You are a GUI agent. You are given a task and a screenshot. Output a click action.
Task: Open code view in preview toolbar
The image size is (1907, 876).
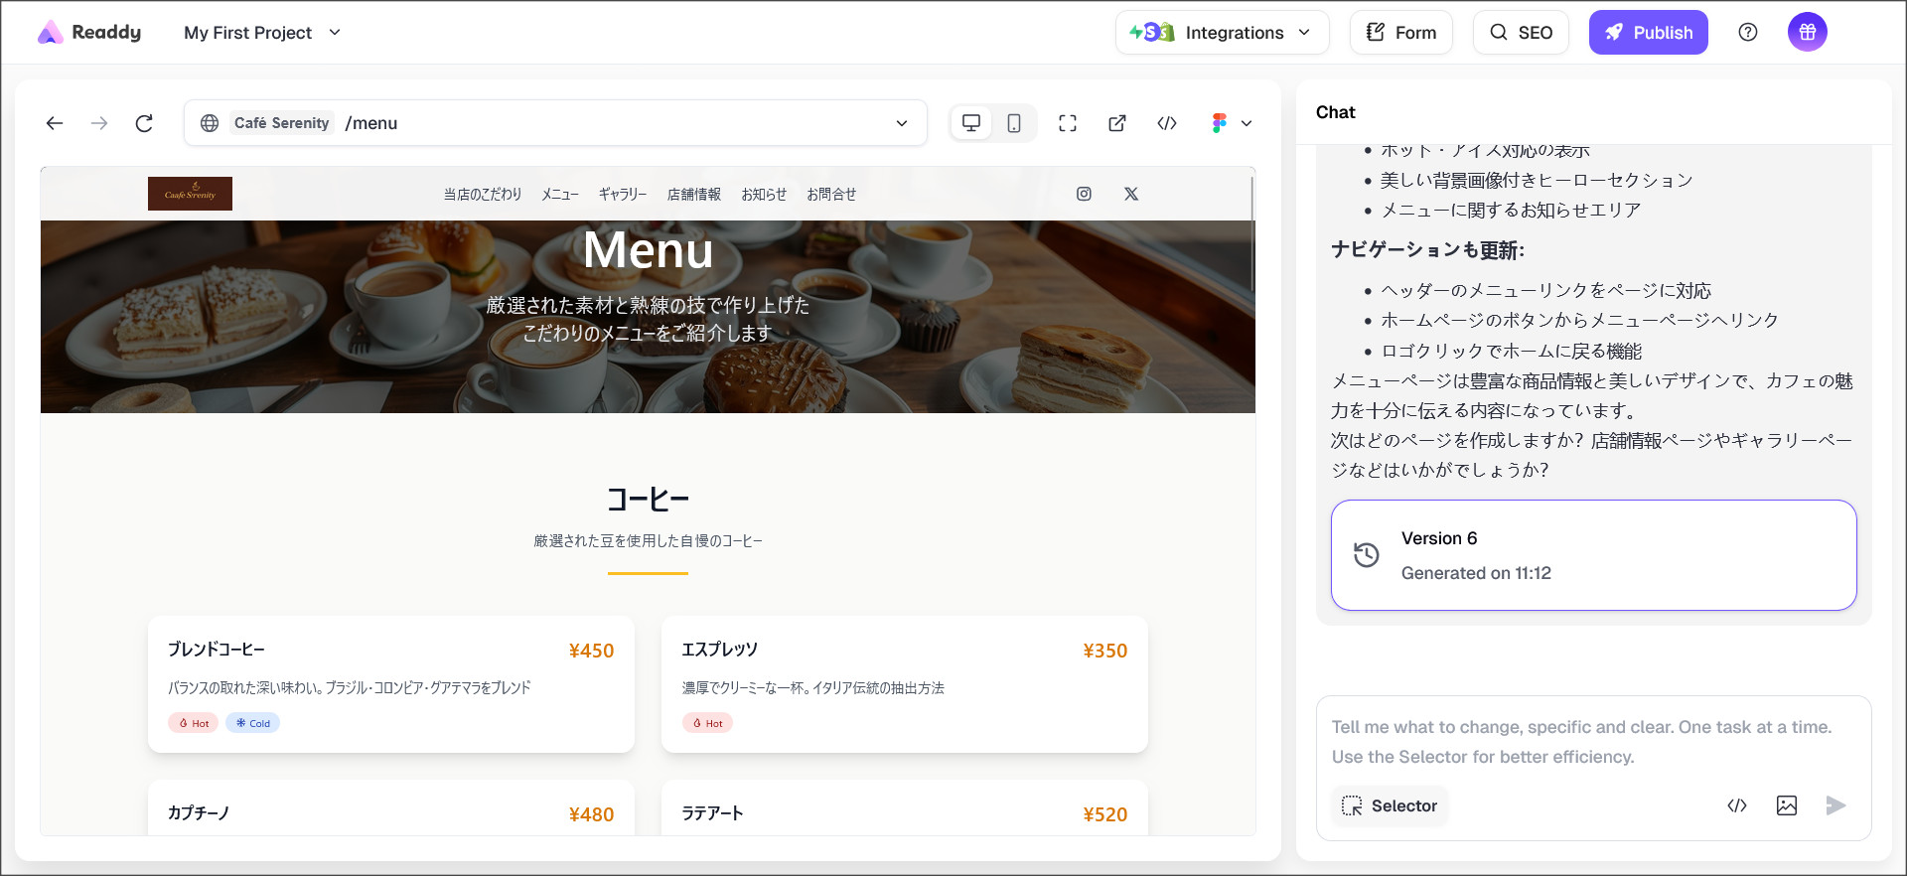coord(1167,123)
